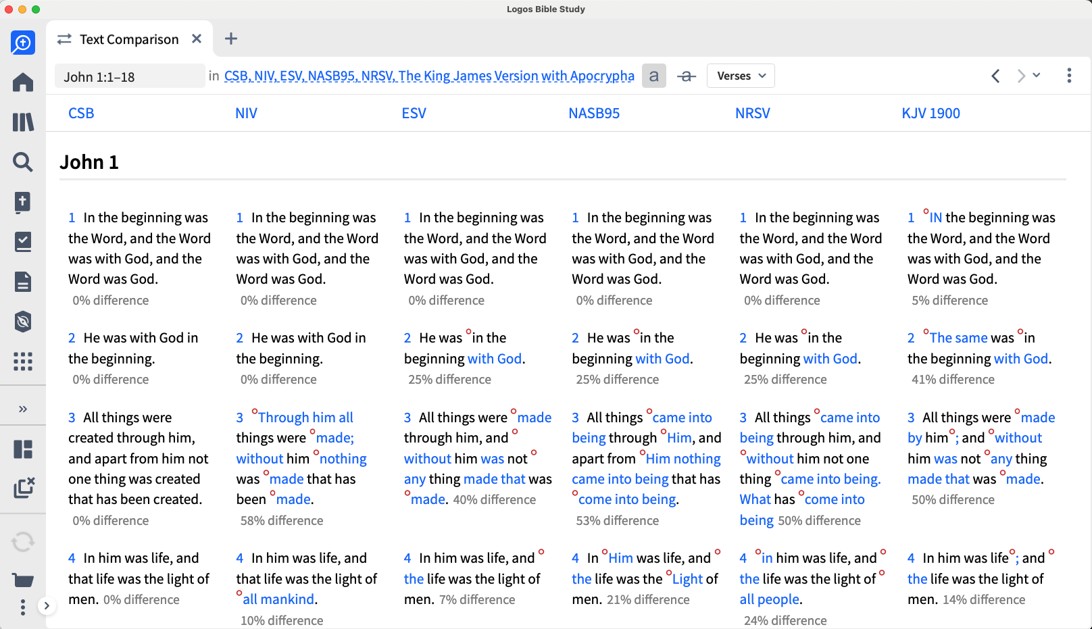Open the checklist icon in sidebar

click(x=23, y=242)
